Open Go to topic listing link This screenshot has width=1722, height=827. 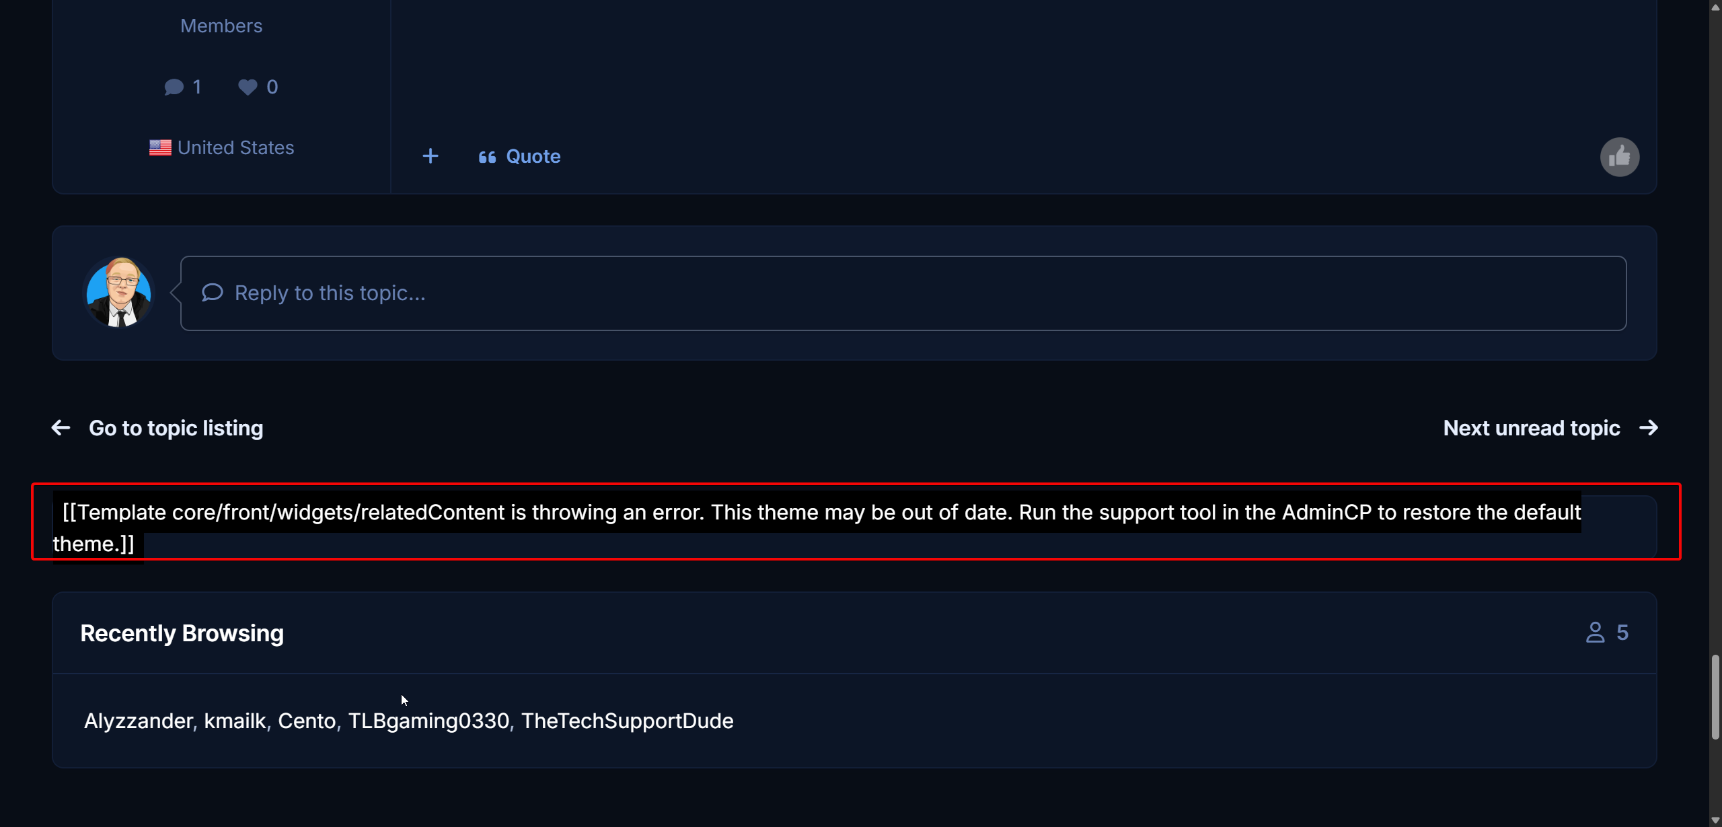click(176, 428)
